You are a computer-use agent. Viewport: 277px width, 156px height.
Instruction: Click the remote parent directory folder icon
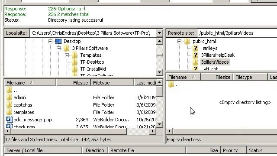[171, 84]
